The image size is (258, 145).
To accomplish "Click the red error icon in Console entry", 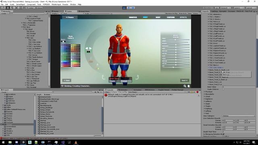I will click(106, 95).
